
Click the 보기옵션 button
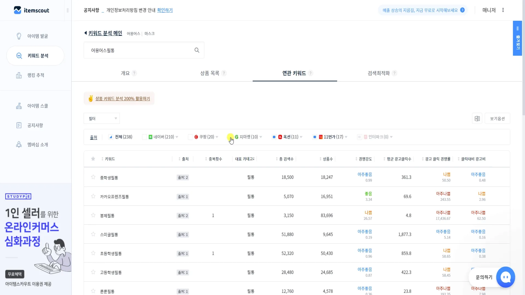pyautogui.click(x=497, y=119)
